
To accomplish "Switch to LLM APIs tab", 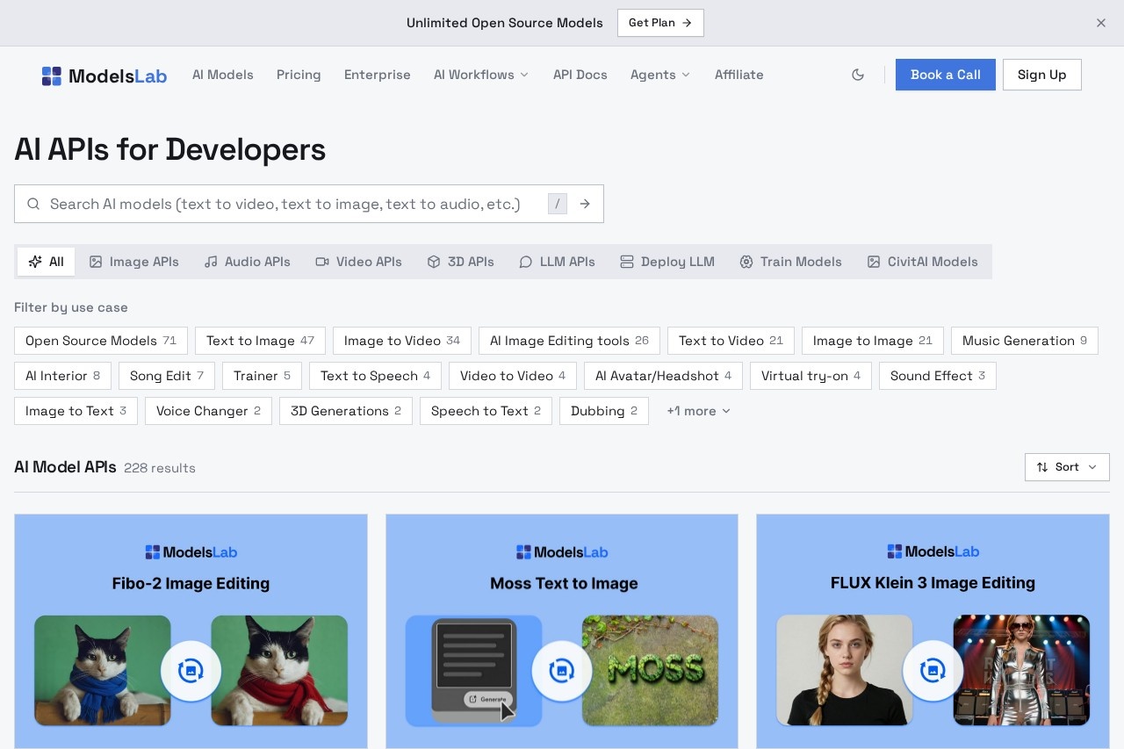I will point(557,262).
